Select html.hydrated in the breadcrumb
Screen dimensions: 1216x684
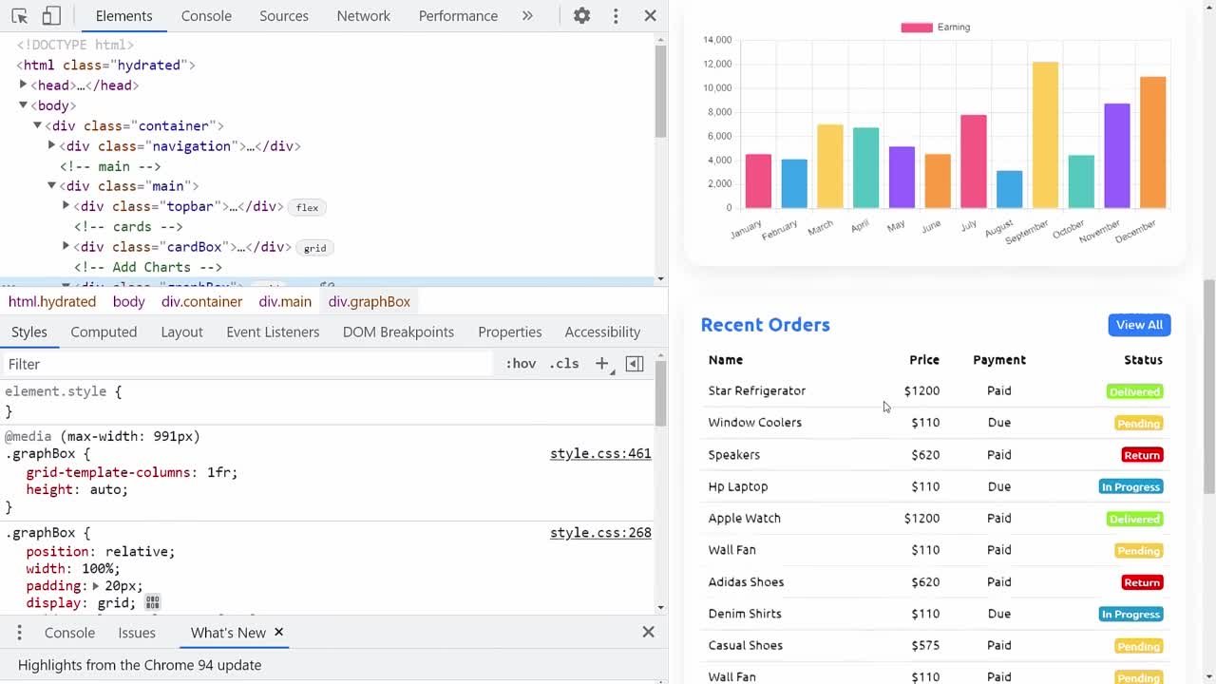(52, 301)
